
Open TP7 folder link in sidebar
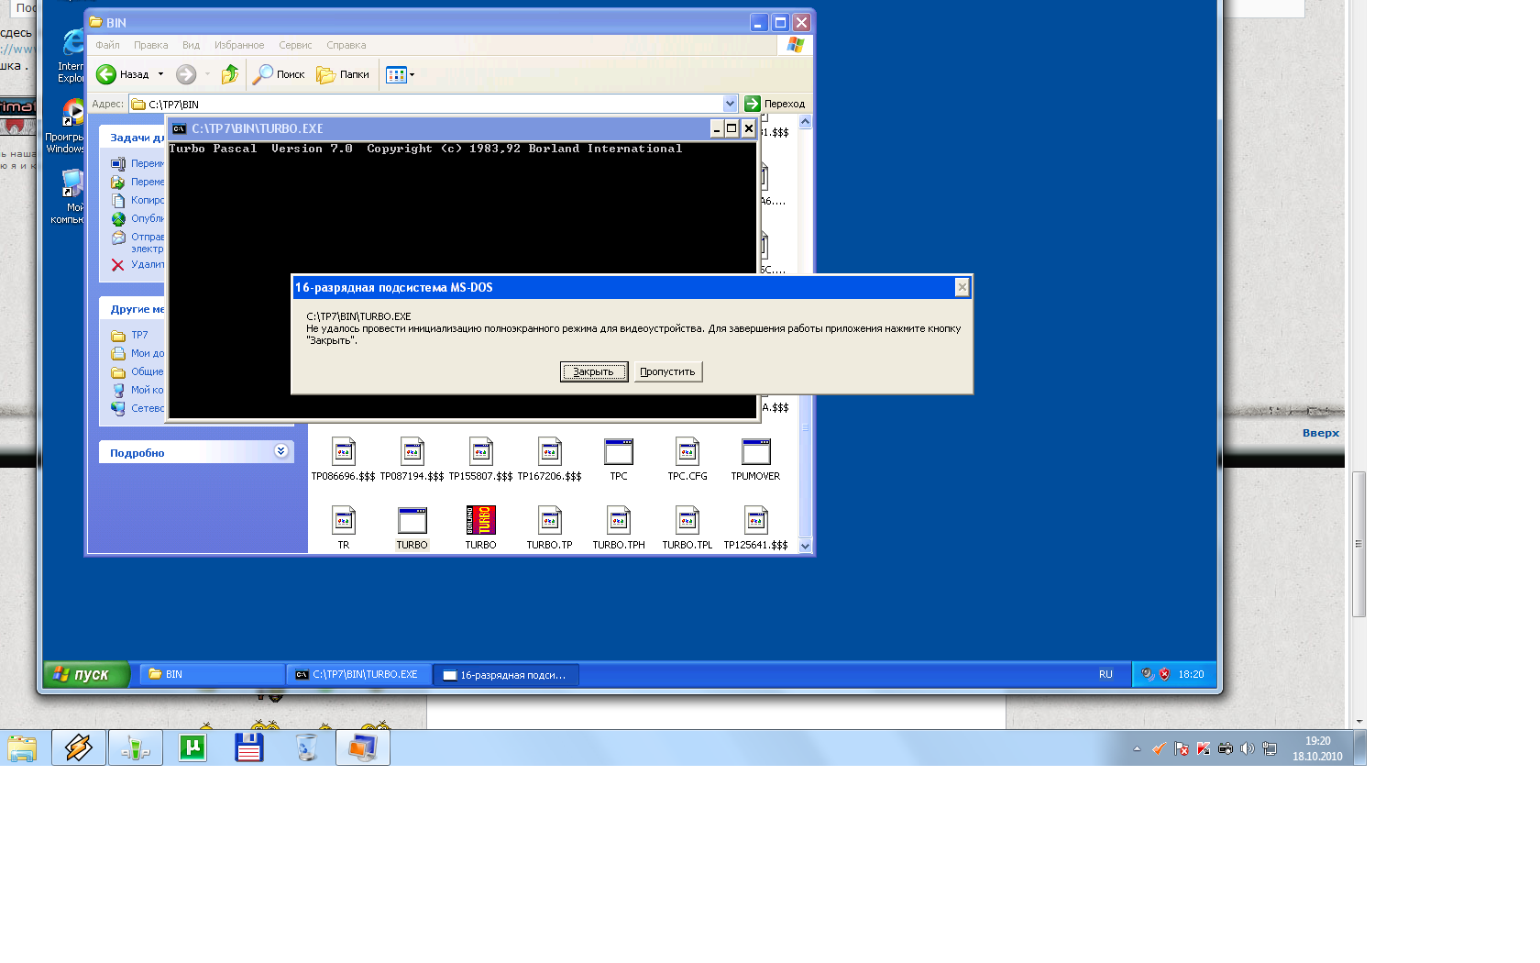(138, 335)
